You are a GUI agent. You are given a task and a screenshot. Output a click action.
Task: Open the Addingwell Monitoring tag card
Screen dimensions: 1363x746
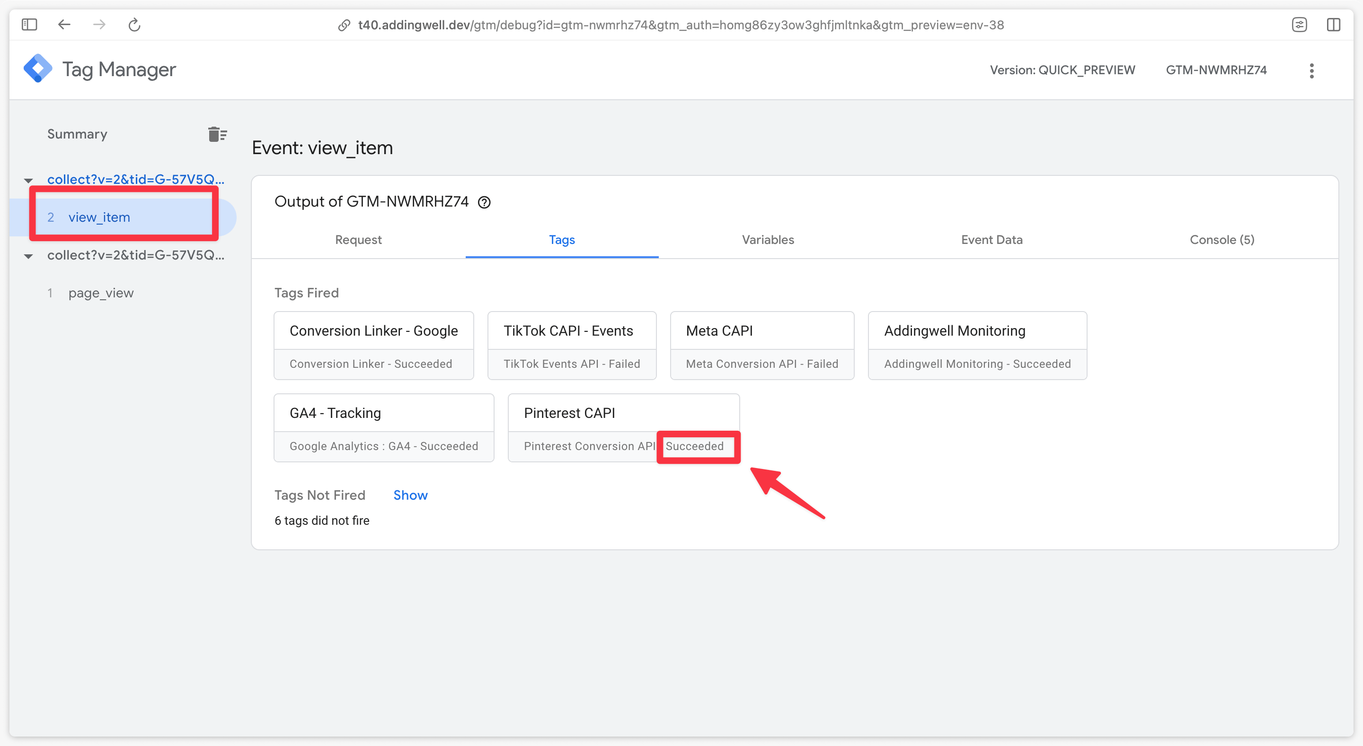point(977,345)
